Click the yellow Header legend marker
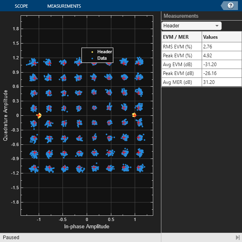242x242 pixels. [92, 52]
